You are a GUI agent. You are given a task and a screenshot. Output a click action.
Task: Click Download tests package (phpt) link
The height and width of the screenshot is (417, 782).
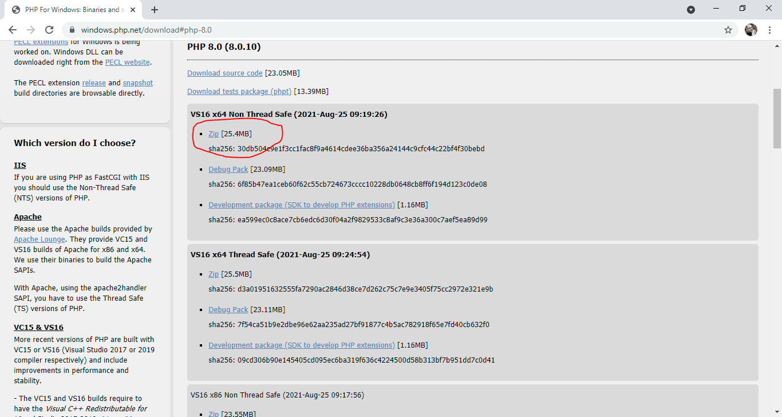click(x=239, y=92)
